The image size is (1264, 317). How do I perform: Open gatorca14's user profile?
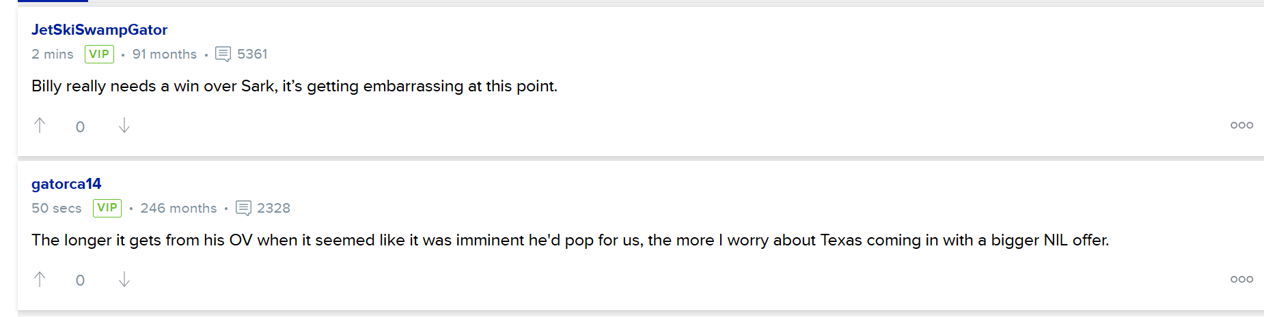click(x=66, y=184)
